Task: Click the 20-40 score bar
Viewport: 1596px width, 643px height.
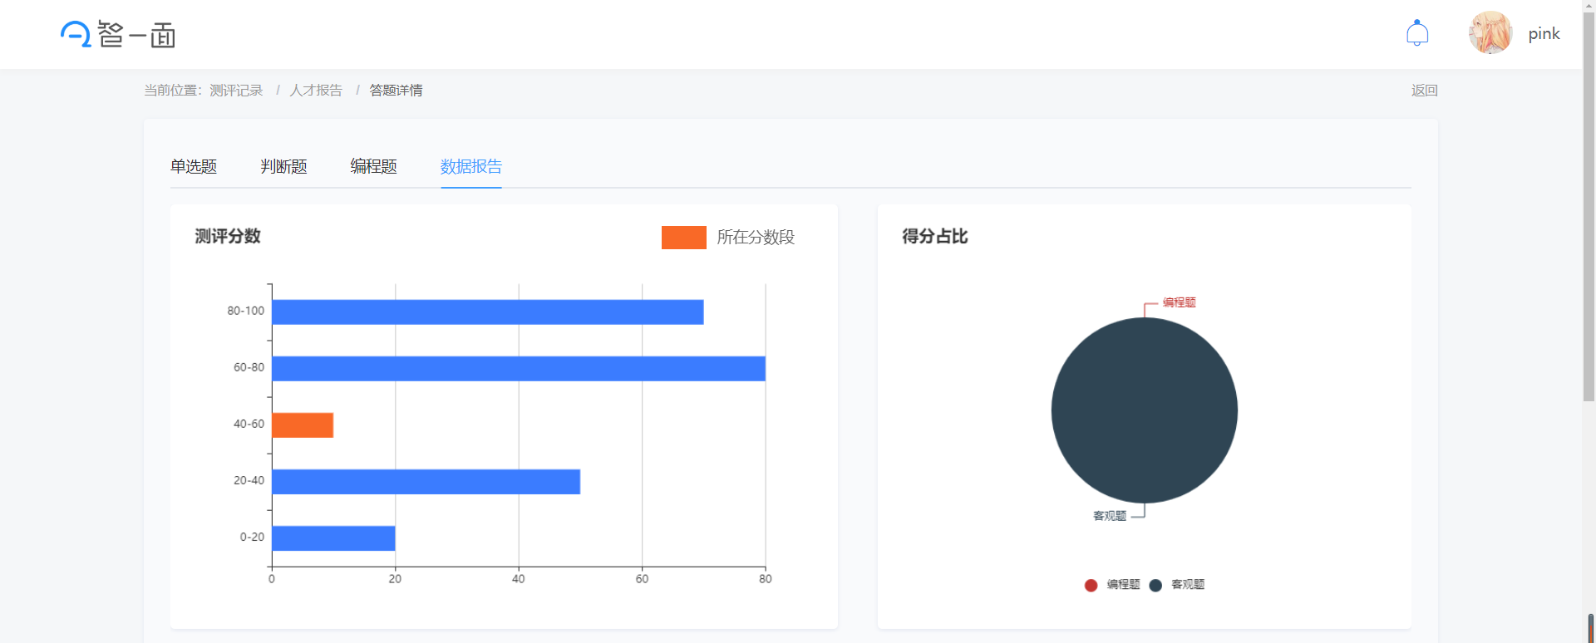Action: point(426,482)
